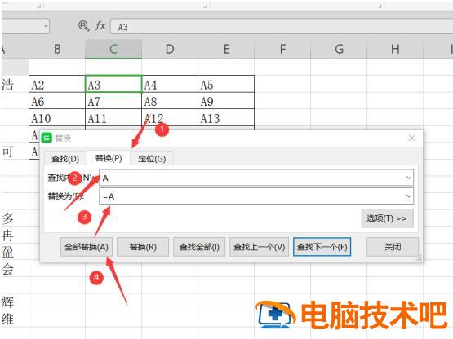
Task: Click 查找全部(I) find all button
Action: tap(199, 247)
